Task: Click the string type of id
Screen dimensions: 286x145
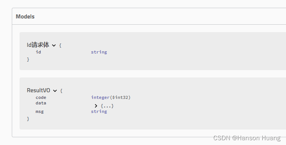Action: (99, 52)
